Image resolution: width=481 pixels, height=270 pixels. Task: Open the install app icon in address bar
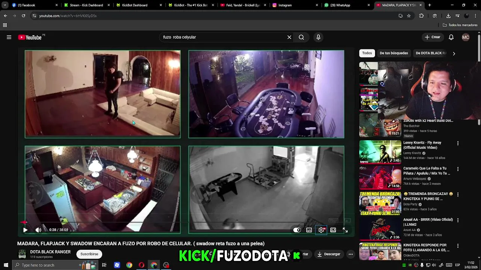point(401,16)
